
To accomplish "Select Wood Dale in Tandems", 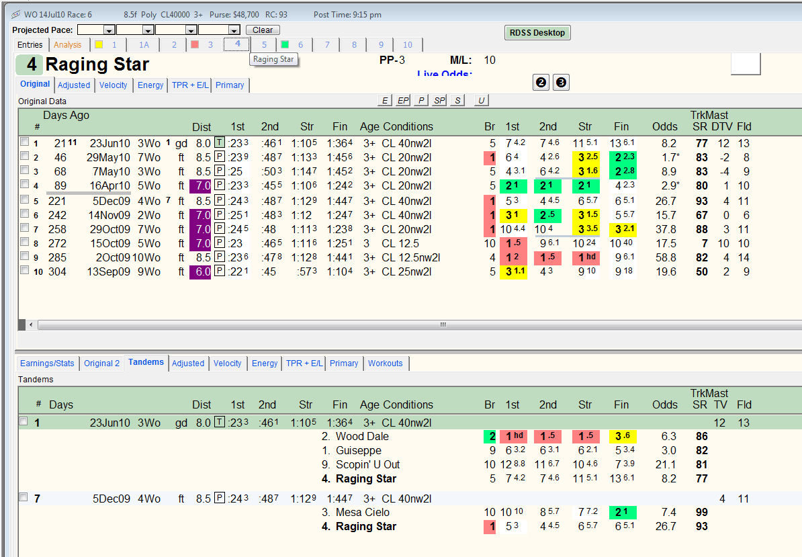I will pos(362,436).
